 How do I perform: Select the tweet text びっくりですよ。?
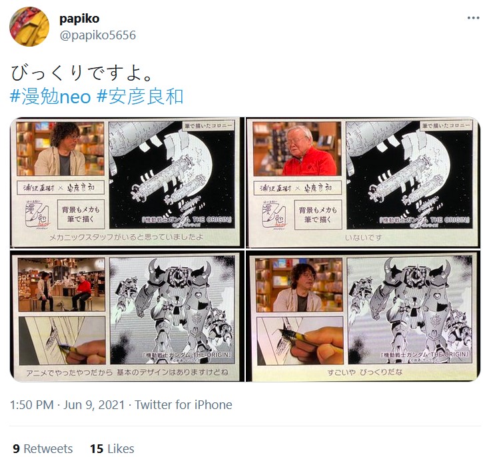(x=82, y=73)
